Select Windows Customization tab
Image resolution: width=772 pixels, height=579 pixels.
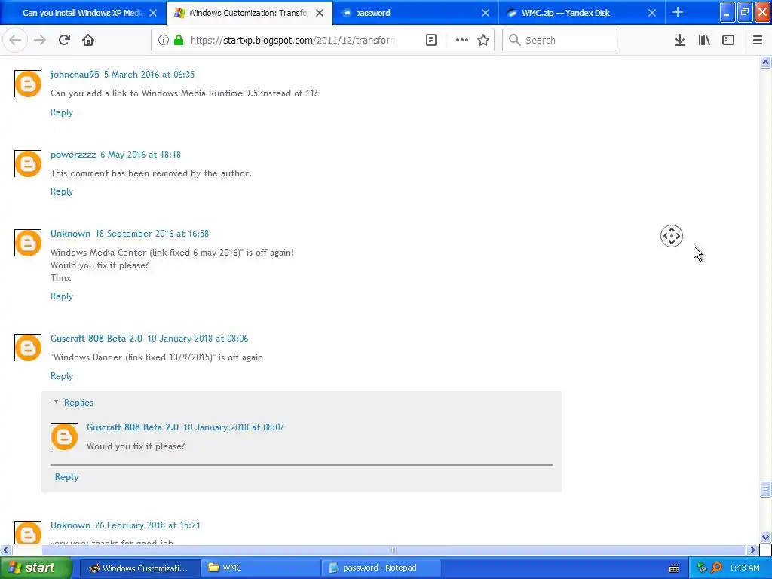pyautogui.click(x=249, y=13)
